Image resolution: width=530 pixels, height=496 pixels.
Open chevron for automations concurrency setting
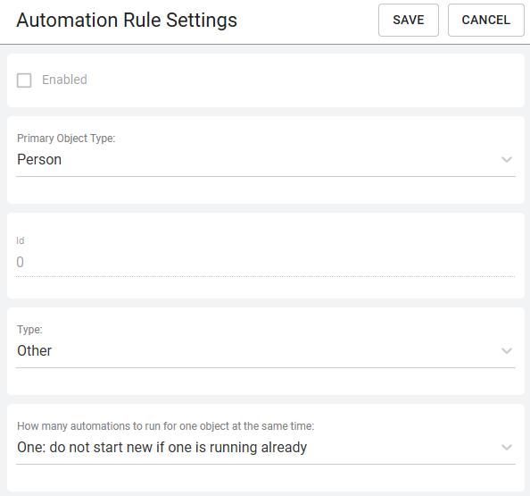(x=506, y=447)
